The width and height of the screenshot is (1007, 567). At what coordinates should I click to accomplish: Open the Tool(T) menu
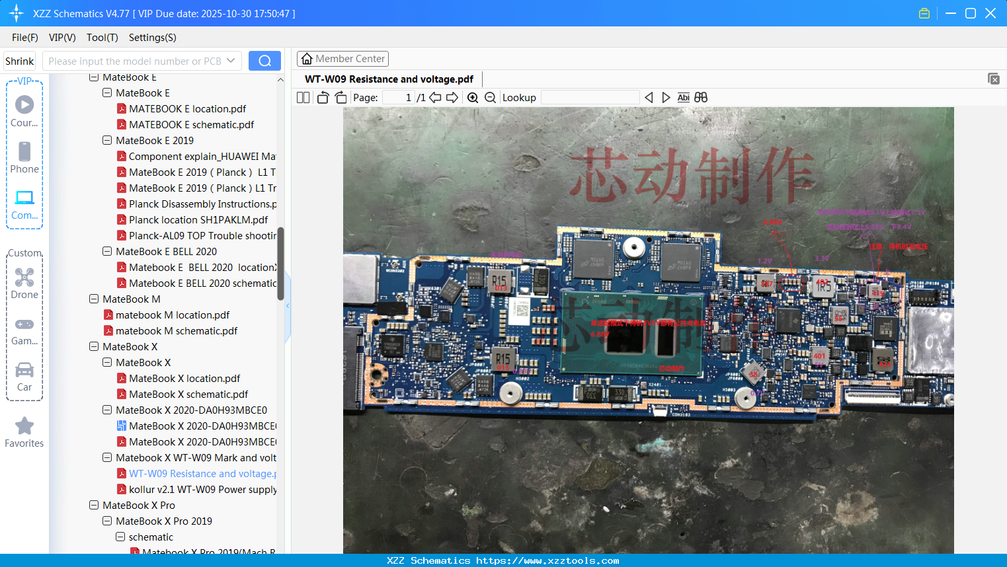tap(102, 38)
